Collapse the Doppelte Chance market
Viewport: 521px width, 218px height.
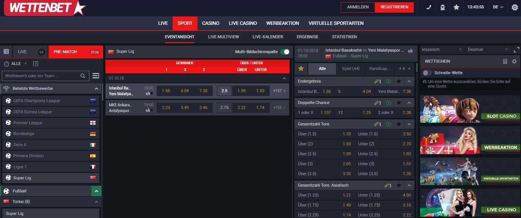point(409,102)
